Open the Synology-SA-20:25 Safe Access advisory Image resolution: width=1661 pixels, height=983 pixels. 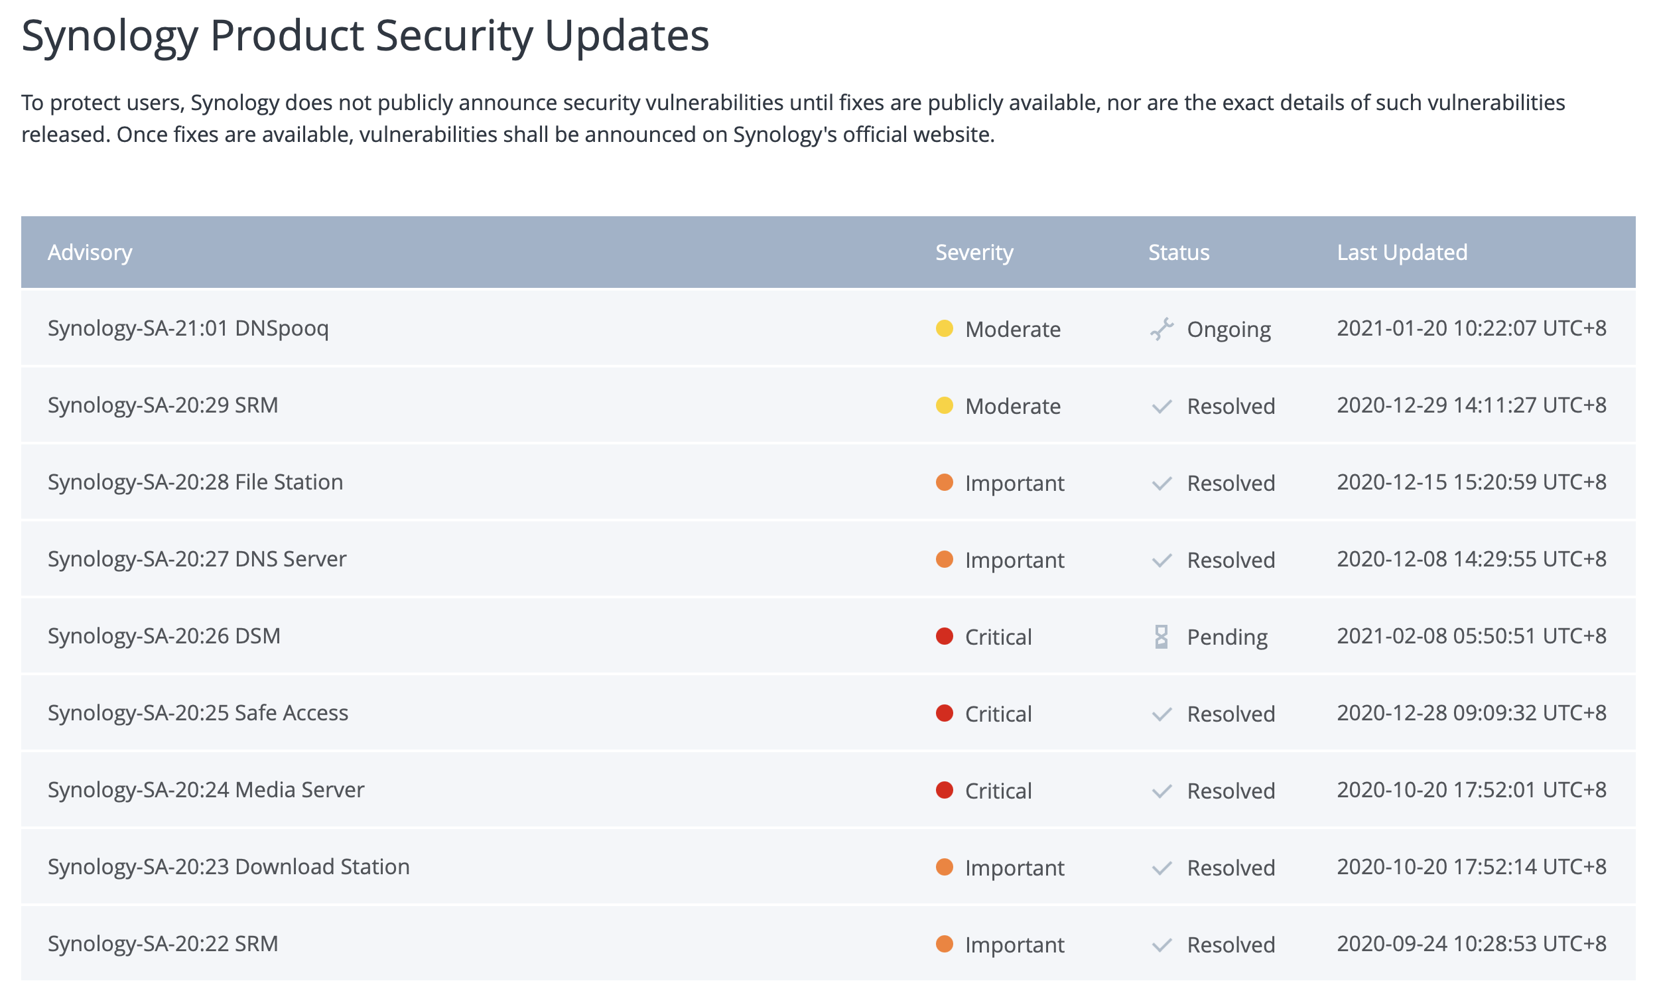tap(198, 713)
